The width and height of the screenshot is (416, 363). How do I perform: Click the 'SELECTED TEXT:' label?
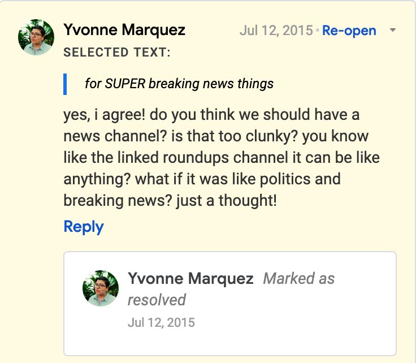117,53
